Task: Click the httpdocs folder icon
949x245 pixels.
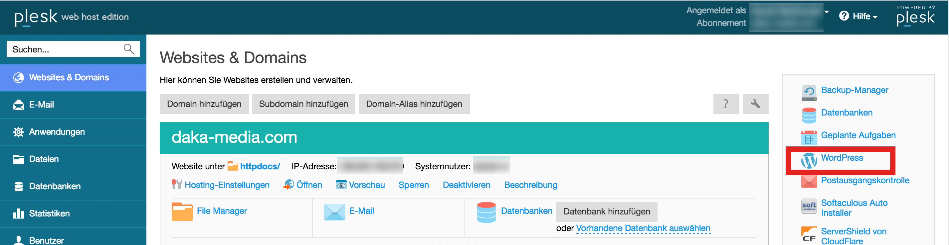Action: click(x=233, y=166)
